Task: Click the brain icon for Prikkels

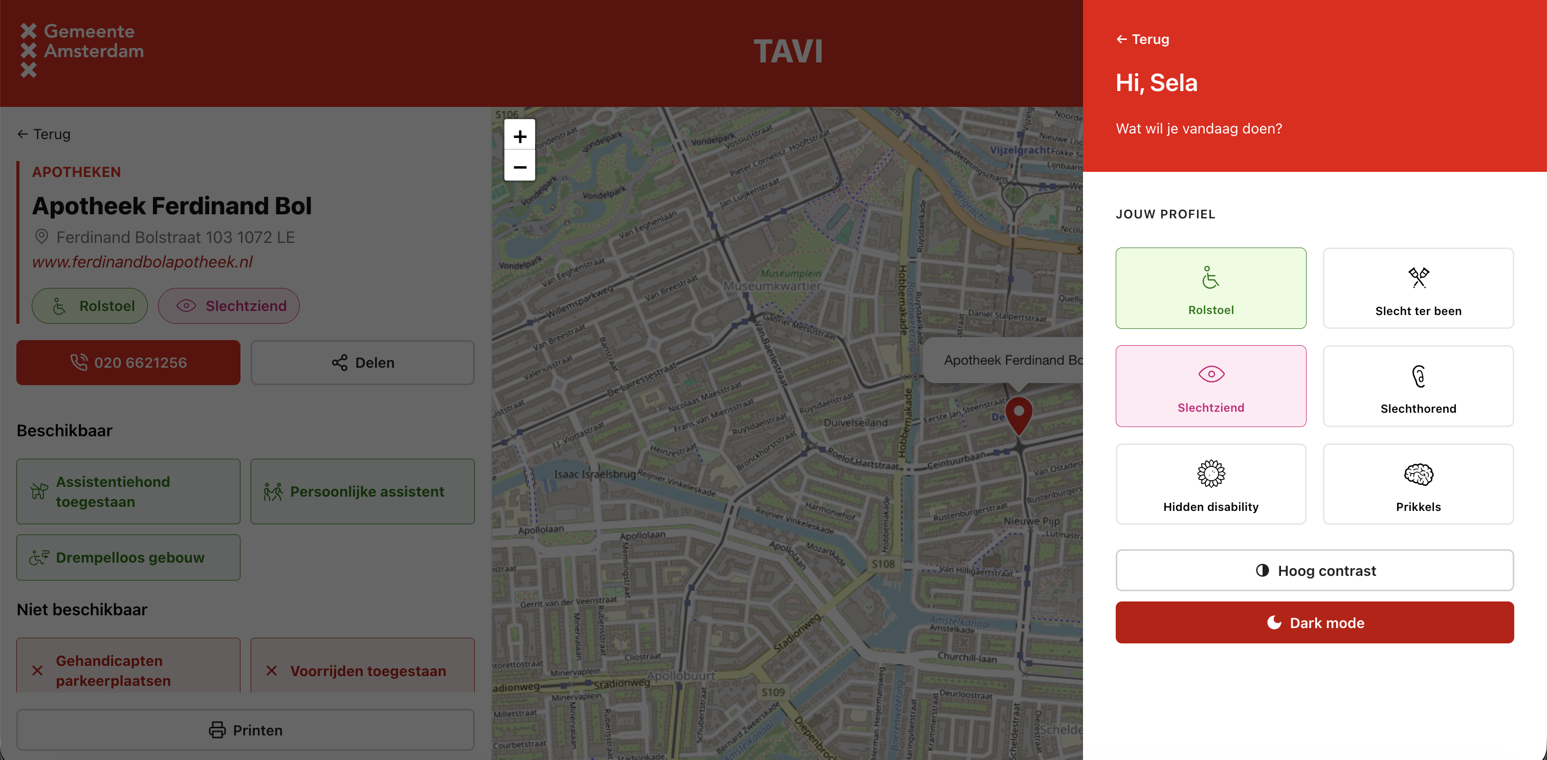Action: (x=1418, y=474)
